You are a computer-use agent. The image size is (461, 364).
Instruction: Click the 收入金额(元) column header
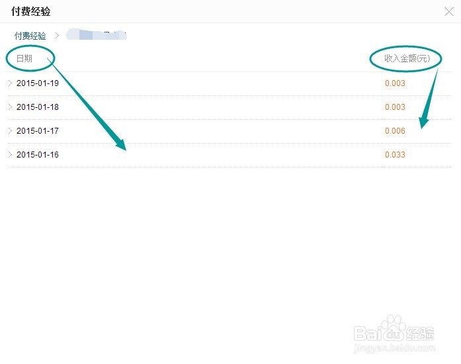407,59
